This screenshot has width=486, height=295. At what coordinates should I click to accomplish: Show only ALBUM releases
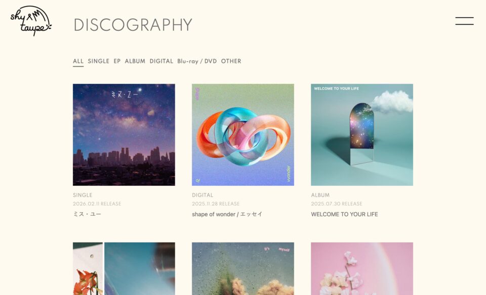135,61
